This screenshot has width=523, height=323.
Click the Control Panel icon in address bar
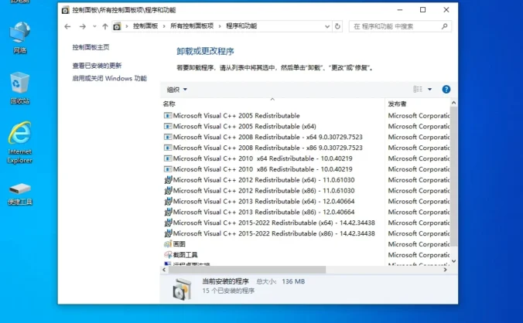tap(117, 26)
